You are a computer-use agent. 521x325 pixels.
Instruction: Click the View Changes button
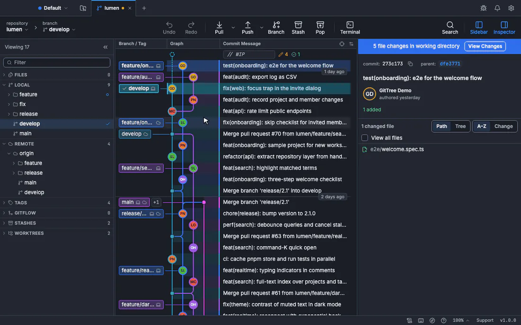click(x=485, y=46)
